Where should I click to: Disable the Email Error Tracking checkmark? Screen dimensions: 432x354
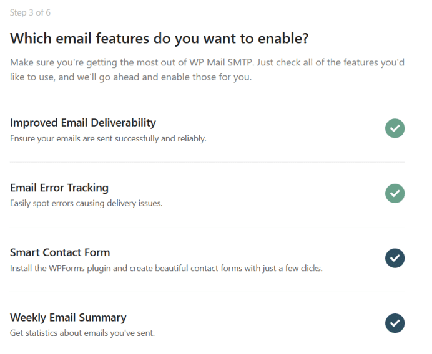pos(395,194)
